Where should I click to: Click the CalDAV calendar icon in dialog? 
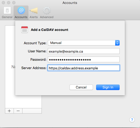[25, 30]
